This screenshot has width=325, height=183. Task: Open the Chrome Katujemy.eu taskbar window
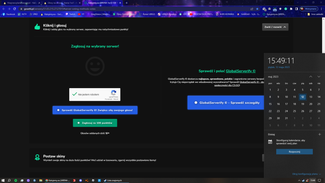pos(58,180)
